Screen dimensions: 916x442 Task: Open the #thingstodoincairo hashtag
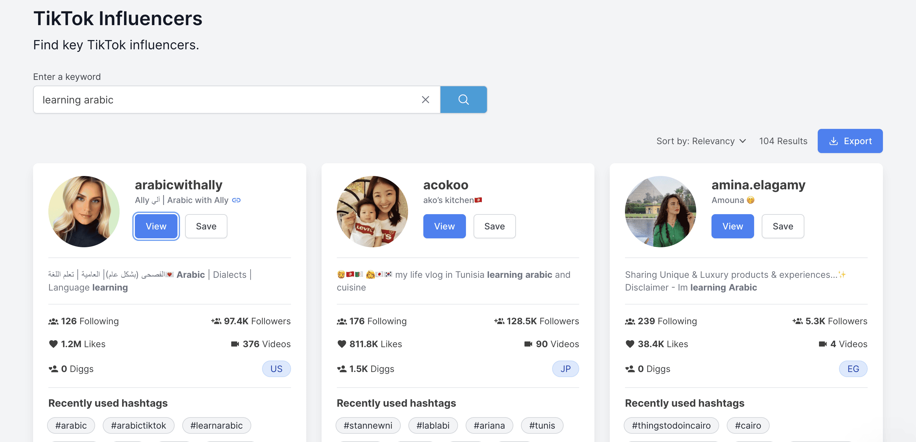click(x=671, y=425)
